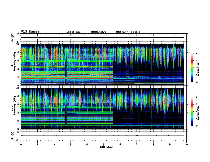The image size is (210, 162).
Task: Click the "Time (min)" axis label
Action: click(x=106, y=147)
